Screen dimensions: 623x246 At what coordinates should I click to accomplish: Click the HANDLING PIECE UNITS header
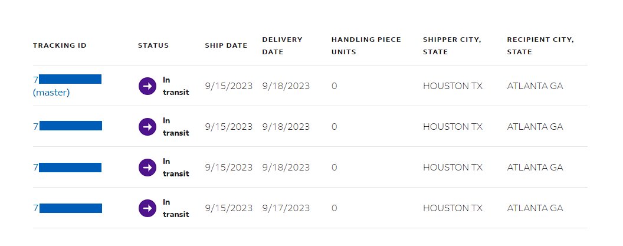coord(366,45)
